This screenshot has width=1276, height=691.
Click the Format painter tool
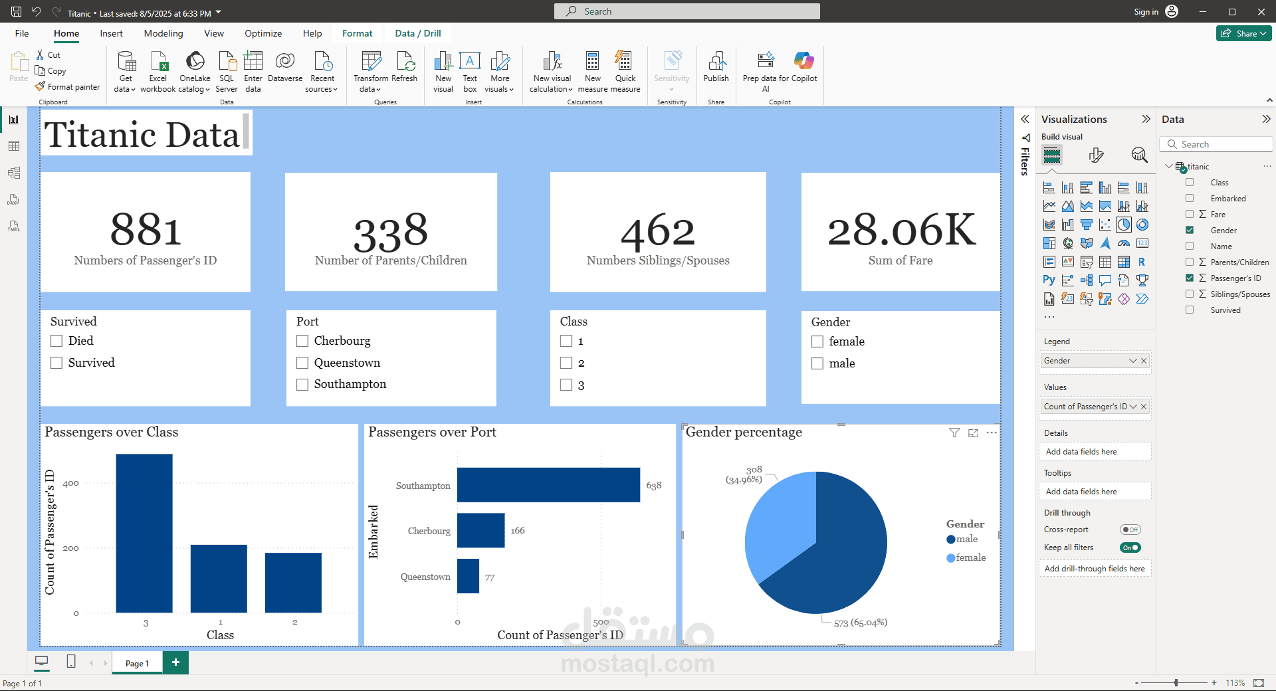68,87
